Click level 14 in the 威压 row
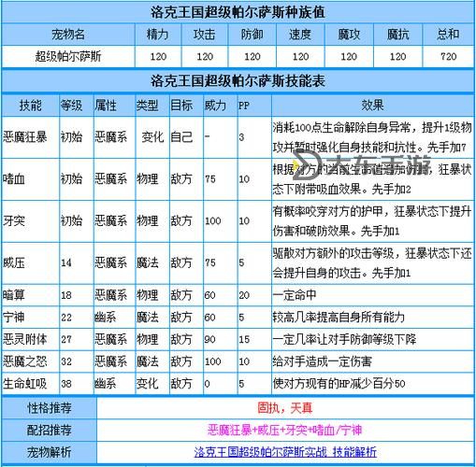The image size is (476, 467). (x=66, y=262)
